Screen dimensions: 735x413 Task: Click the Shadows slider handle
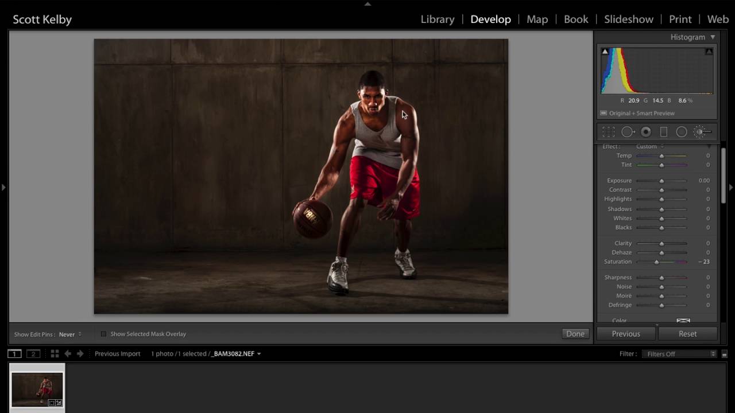click(x=661, y=209)
